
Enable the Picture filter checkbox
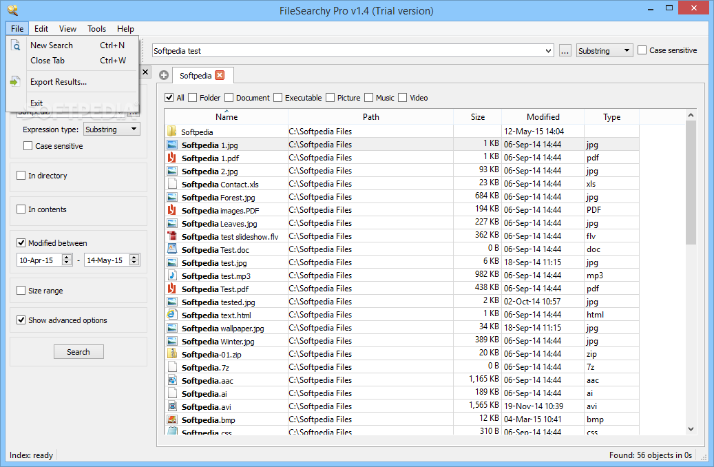(x=330, y=98)
